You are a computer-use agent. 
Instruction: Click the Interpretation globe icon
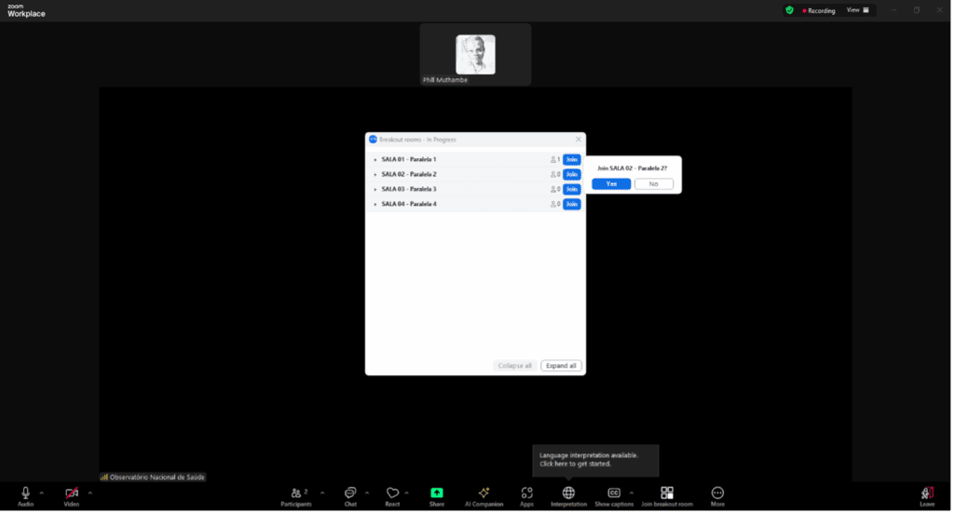coord(568,493)
